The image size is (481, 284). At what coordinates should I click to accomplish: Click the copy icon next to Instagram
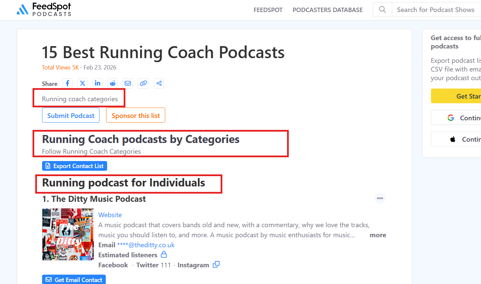(x=216, y=264)
